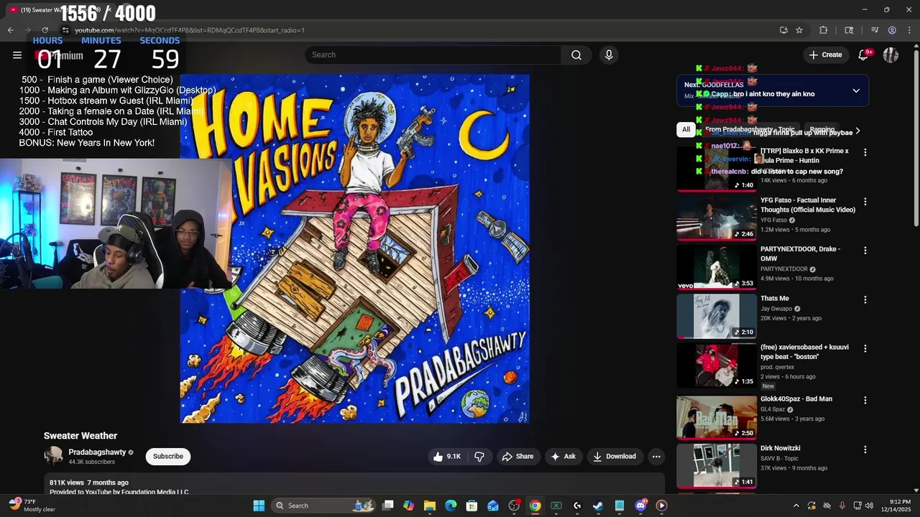Open Pradabagshawty channel avatar

click(x=53, y=456)
